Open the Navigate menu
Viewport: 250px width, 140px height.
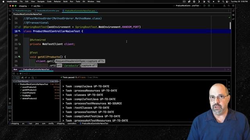pyautogui.click(x=41, y=2)
